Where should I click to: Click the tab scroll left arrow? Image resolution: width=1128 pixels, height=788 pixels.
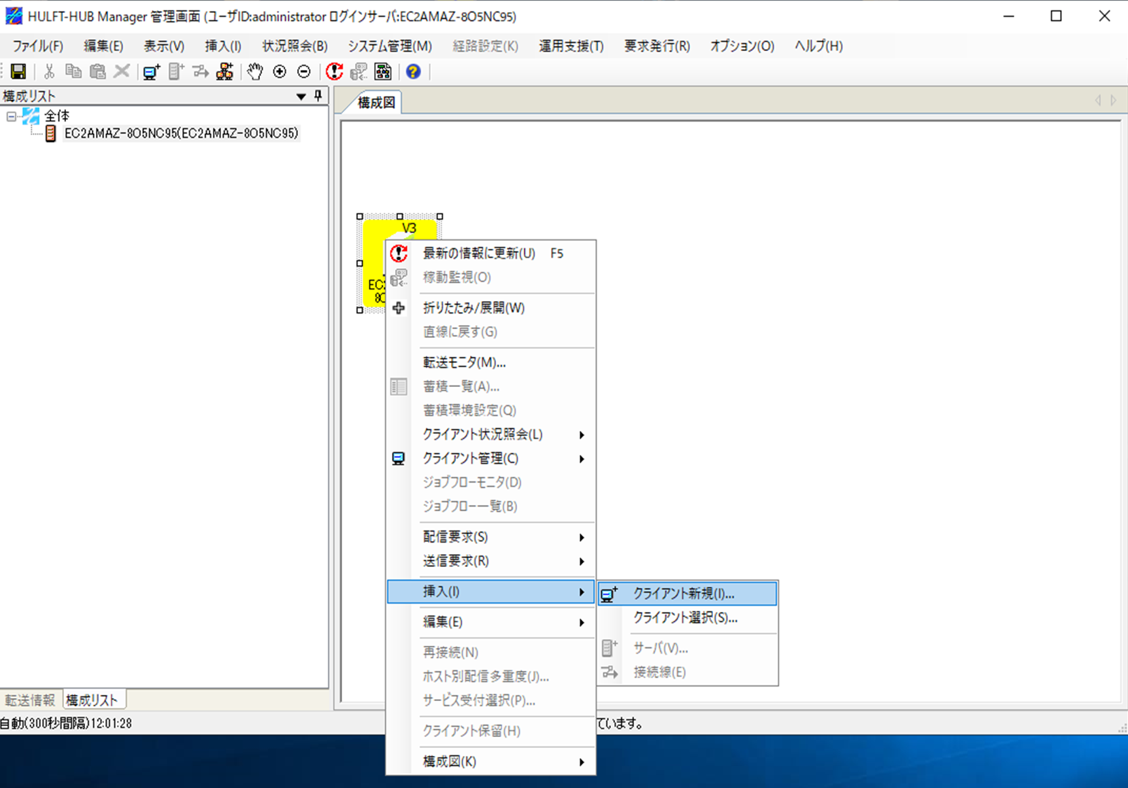click(x=1097, y=101)
